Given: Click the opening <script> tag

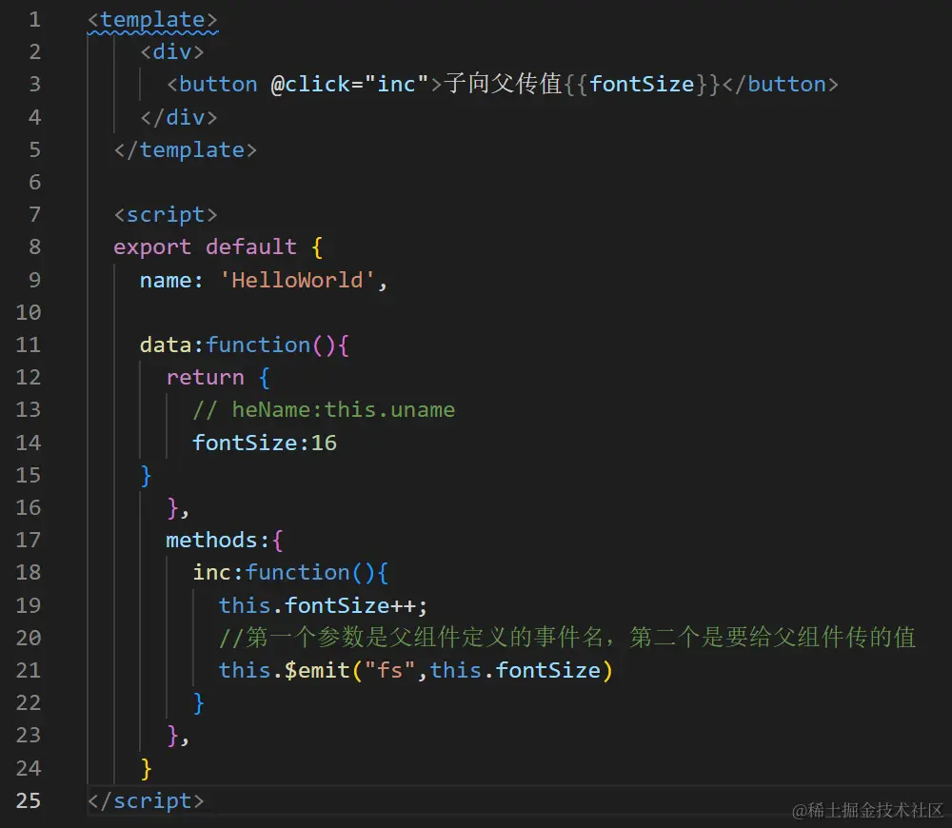Looking at the screenshot, I should [x=166, y=215].
